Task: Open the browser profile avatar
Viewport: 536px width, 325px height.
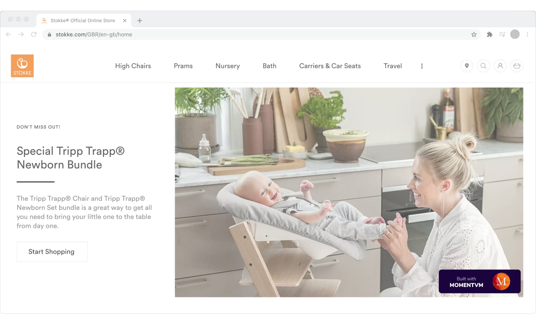Action: 515,34
